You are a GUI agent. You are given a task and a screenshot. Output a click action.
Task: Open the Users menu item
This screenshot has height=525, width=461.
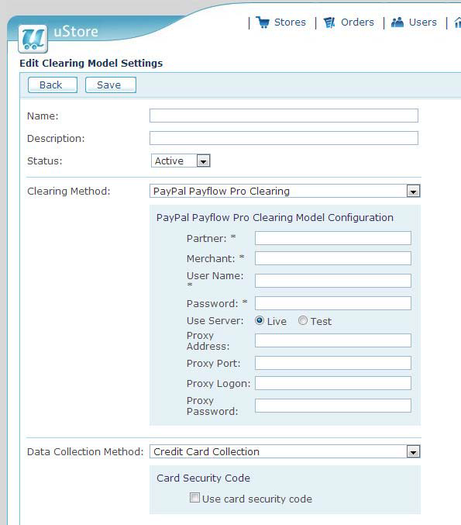pyautogui.click(x=423, y=22)
